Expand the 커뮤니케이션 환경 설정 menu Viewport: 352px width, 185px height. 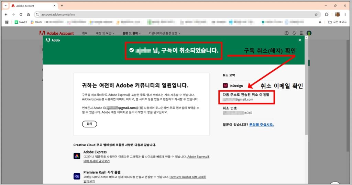click(164, 33)
